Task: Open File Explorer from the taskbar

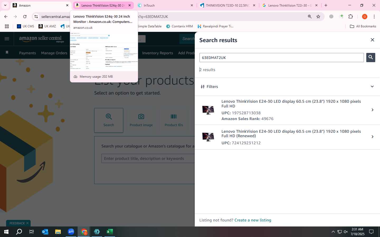Action: pyautogui.click(x=58, y=232)
